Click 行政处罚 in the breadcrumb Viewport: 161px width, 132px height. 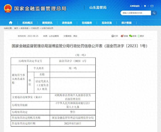[x=35, y=28]
